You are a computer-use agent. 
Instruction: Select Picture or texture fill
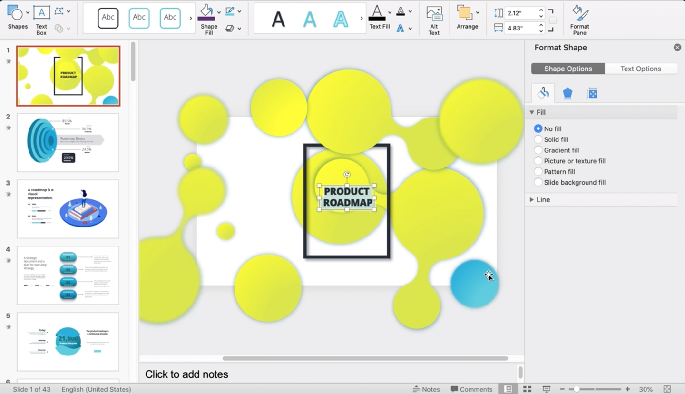[x=538, y=161]
